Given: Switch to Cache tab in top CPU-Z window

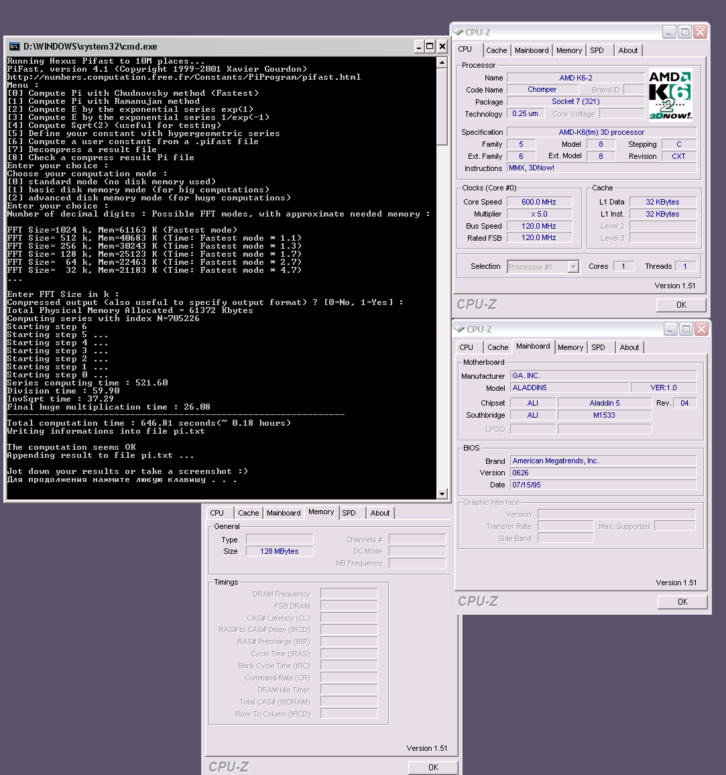Looking at the screenshot, I should tap(496, 50).
